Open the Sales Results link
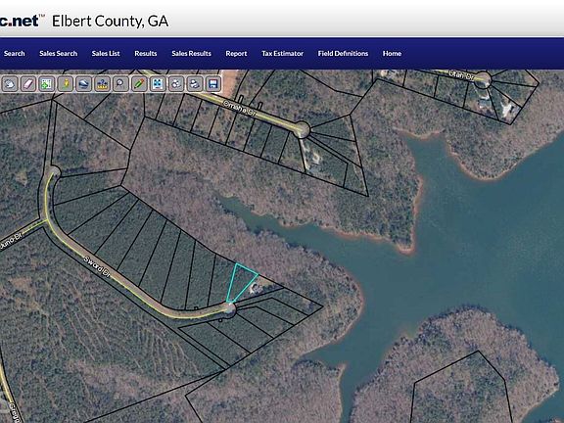The image size is (564, 423). [x=191, y=53]
